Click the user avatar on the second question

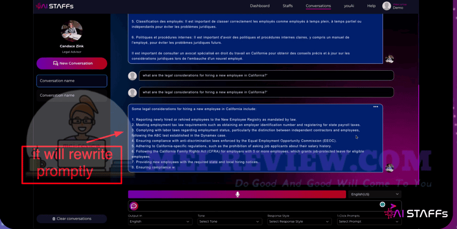click(x=132, y=93)
